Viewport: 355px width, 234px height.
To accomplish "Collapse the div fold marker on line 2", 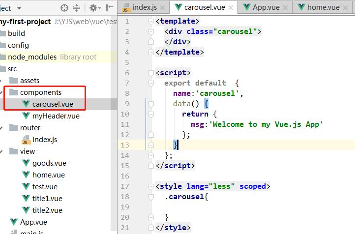I will point(151,31).
